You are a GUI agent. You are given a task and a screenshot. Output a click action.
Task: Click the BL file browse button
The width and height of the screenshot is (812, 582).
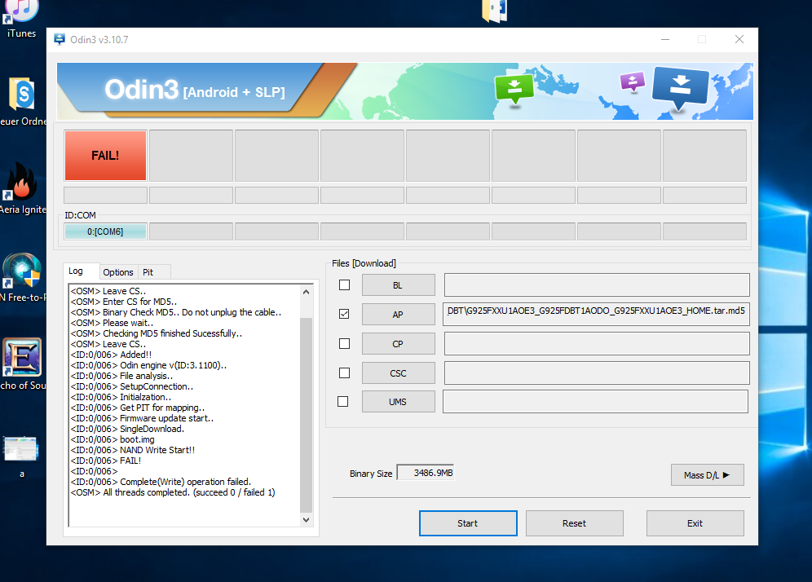[x=398, y=285]
